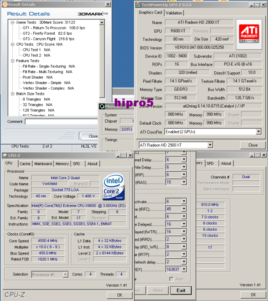
Task: Click the Core Voltage value 1.488 V
Action: pyautogui.click(x=88, y=196)
